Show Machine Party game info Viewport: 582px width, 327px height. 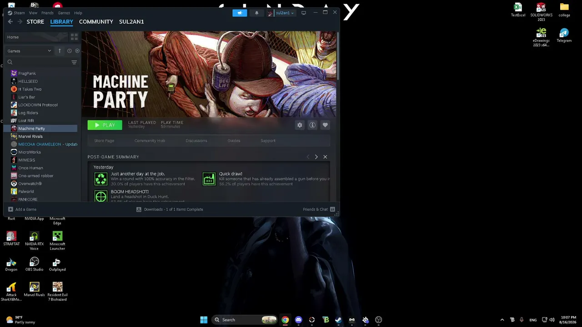(x=312, y=125)
